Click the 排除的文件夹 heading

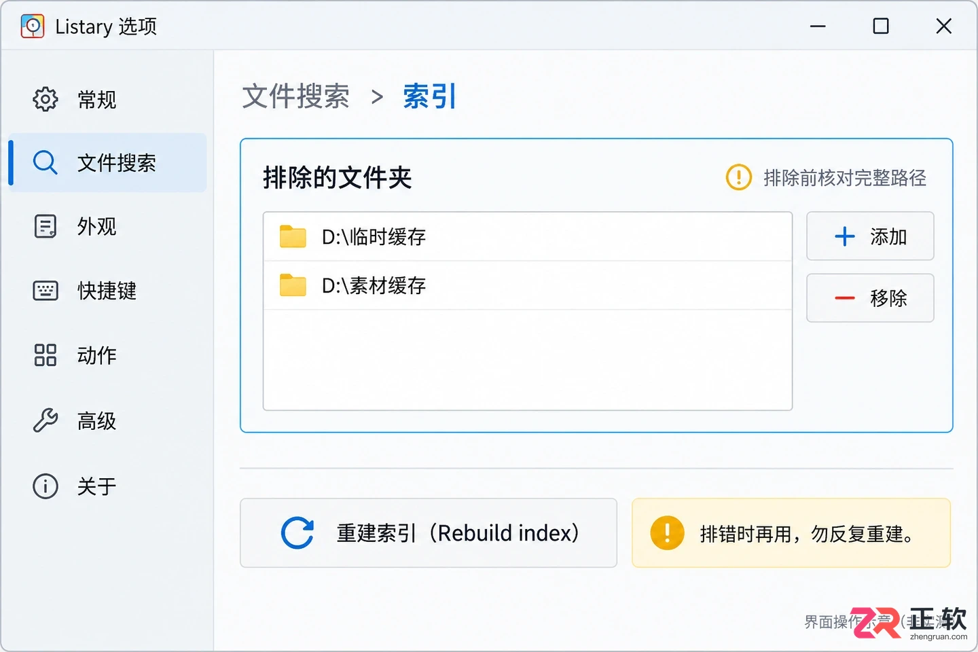[x=337, y=177]
